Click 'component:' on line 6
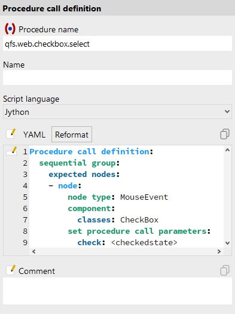 (x=91, y=209)
